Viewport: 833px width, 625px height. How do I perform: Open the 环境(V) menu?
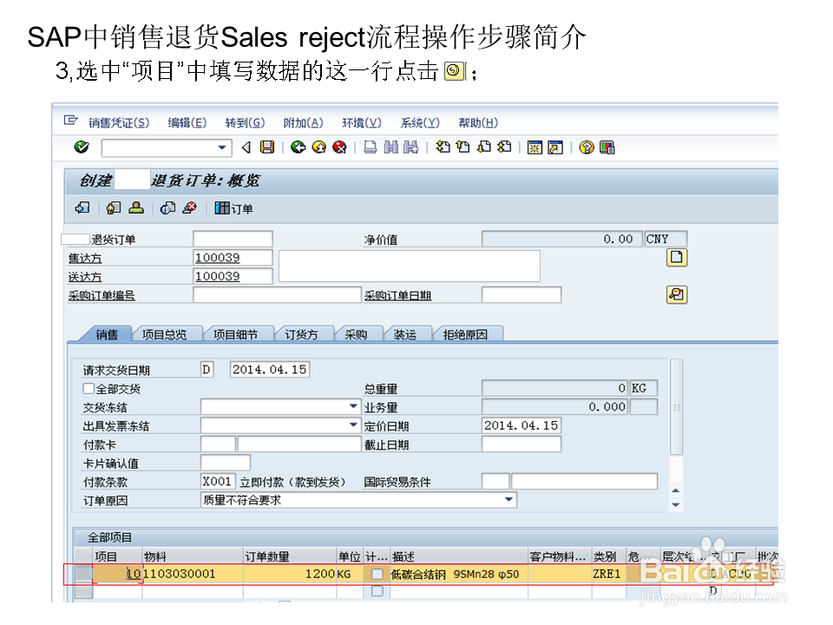(x=362, y=122)
